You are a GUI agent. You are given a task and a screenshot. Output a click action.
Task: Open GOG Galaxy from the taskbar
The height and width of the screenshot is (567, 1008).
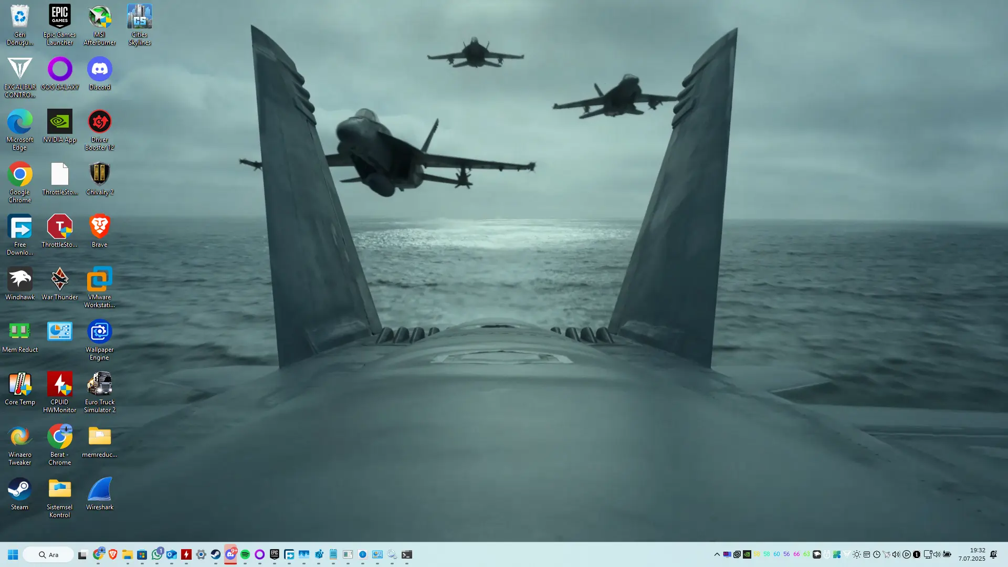point(259,554)
